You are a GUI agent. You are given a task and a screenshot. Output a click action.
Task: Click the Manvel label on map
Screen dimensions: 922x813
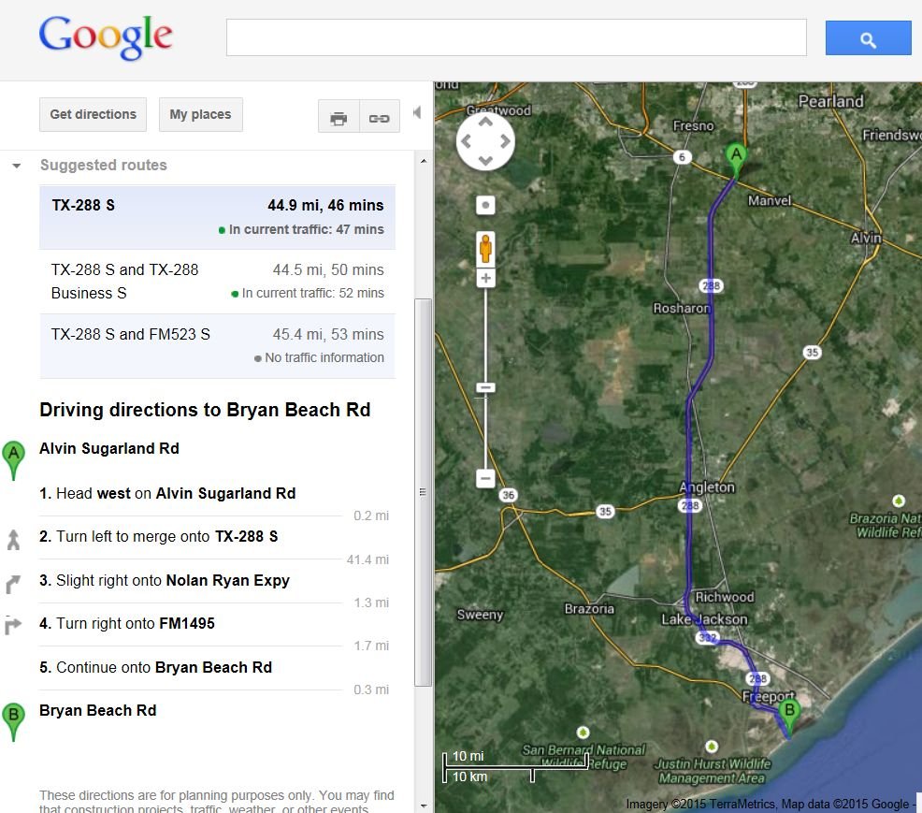[x=770, y=200]
